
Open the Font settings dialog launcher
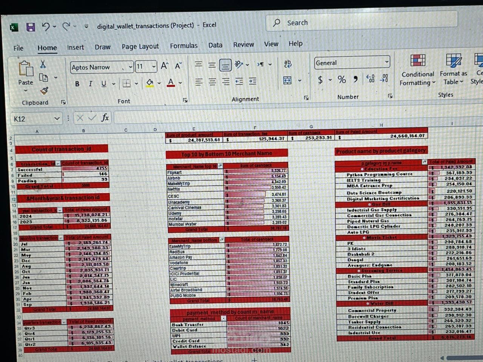185,100
